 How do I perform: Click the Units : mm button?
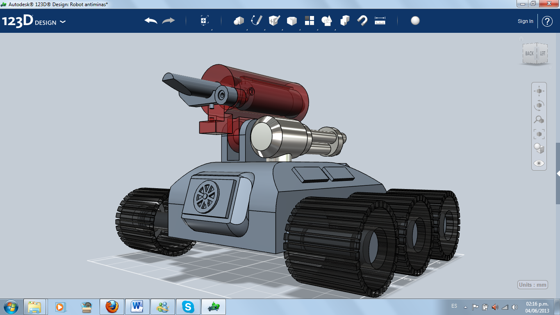[x=533, y=285]
